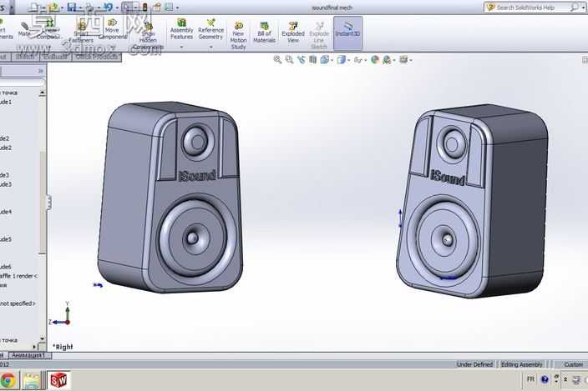Open the Options icon dropdown arrow
This screenshot has height=391, width=588.
pyautogui.click(x=177, y=8)
